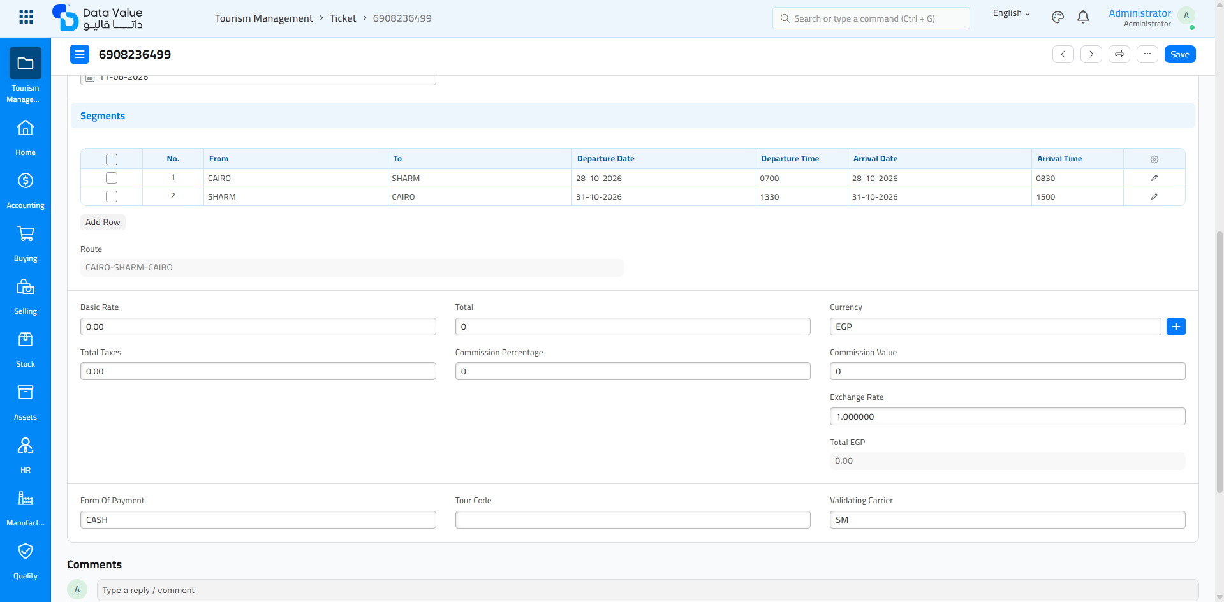Click the CAIRO From cell in row 1
This screenshot has height=602, width=1224.
point(296,178)
